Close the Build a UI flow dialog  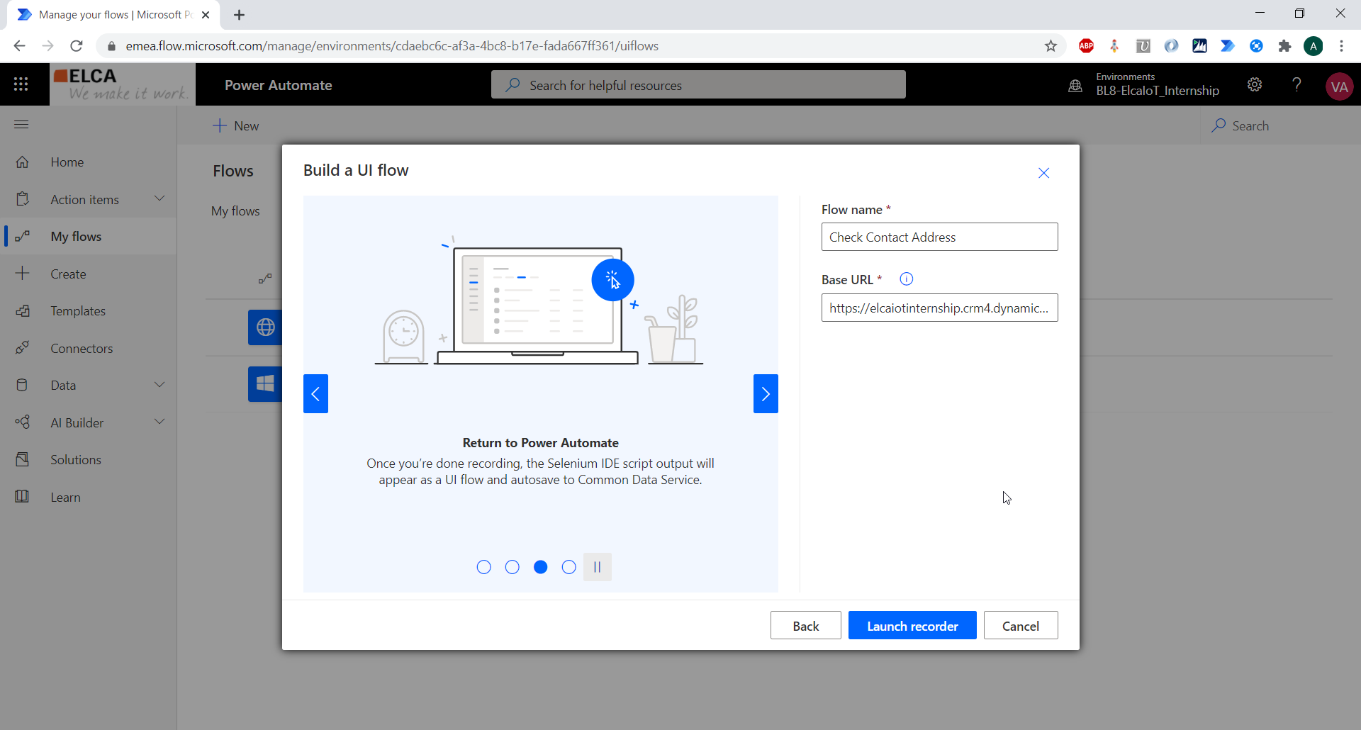click(x=1043, y=173)
